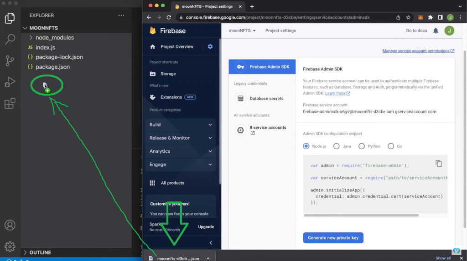Open MetaMask fox extension
Viewport: 467px width, 261px height.
coord(420,18)
